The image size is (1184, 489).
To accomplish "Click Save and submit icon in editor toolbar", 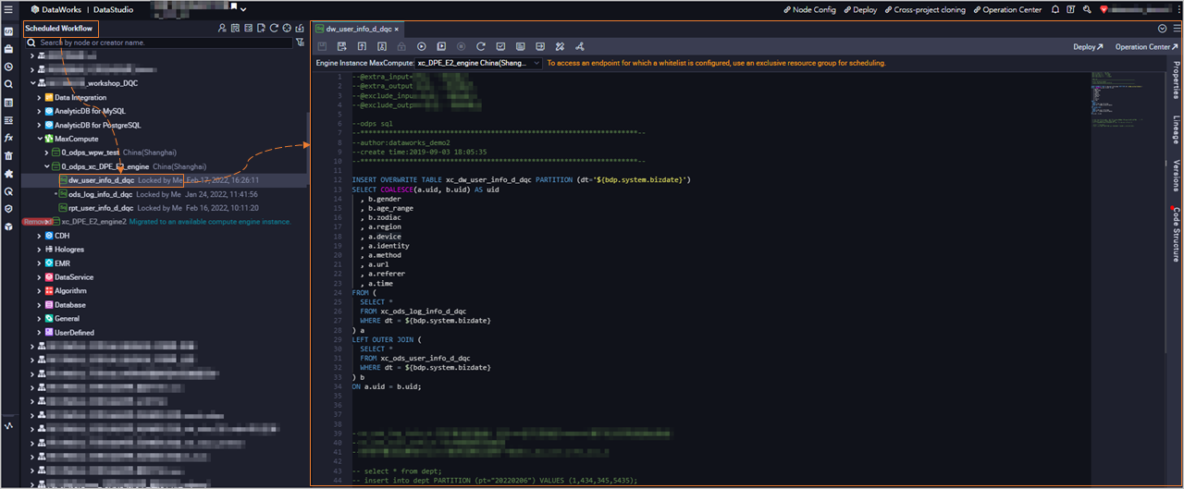I will (x=340, y=46).
